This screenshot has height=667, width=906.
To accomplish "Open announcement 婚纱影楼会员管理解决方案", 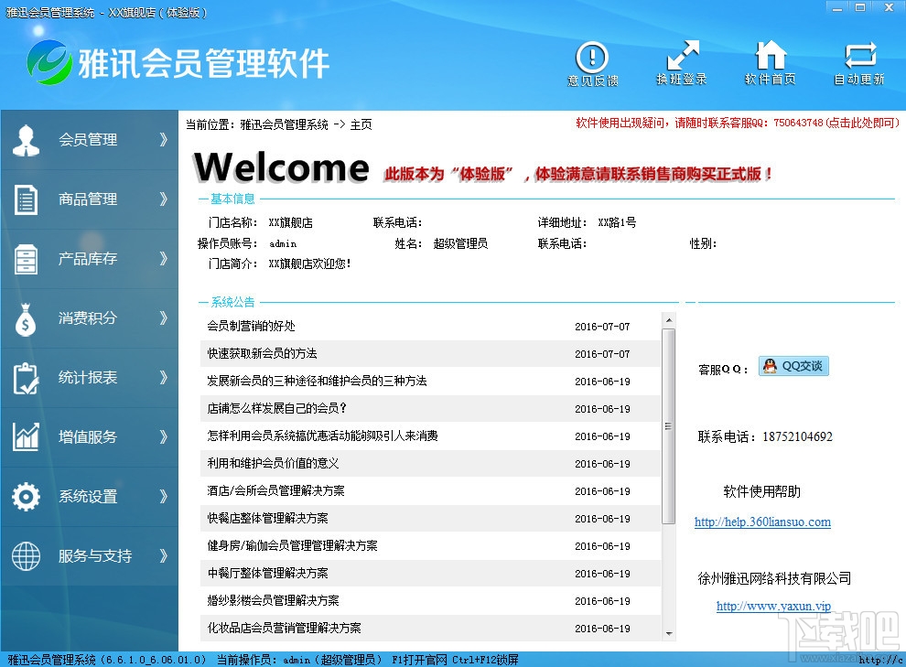I will click(273, 600).
